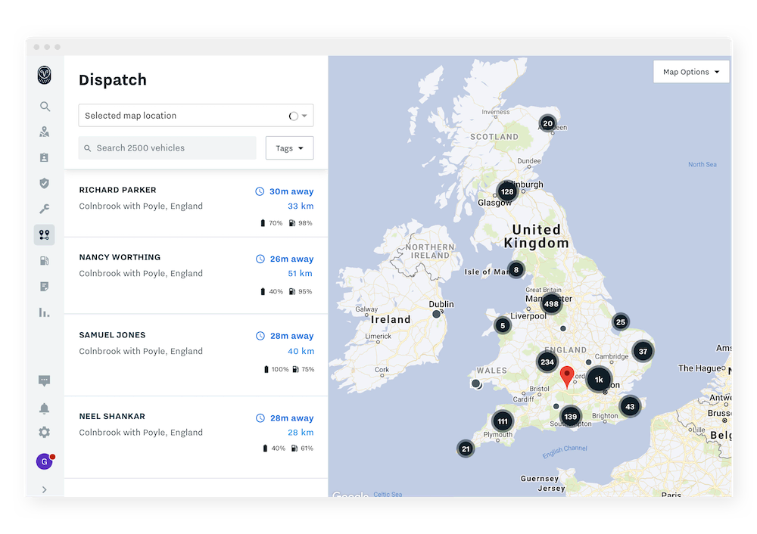Click the 1k vehicle cluster near London
This screenshot has height=534, width=757.
click(x=597, y=380)
